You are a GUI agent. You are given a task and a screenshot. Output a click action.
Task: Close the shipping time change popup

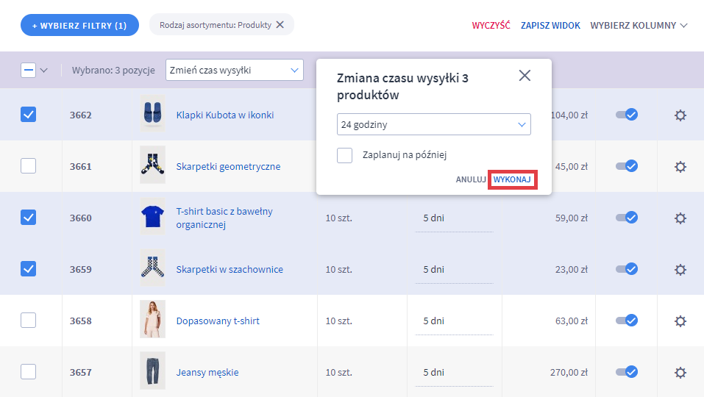[525, 76]
